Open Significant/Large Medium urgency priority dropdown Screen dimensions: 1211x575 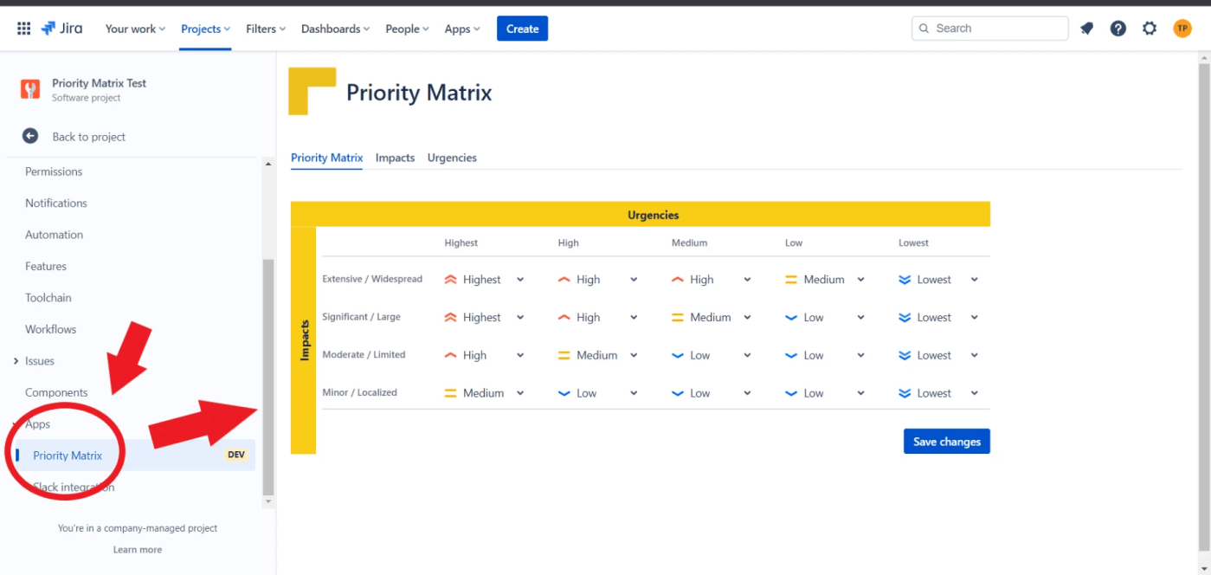click(x=711, y=318)
